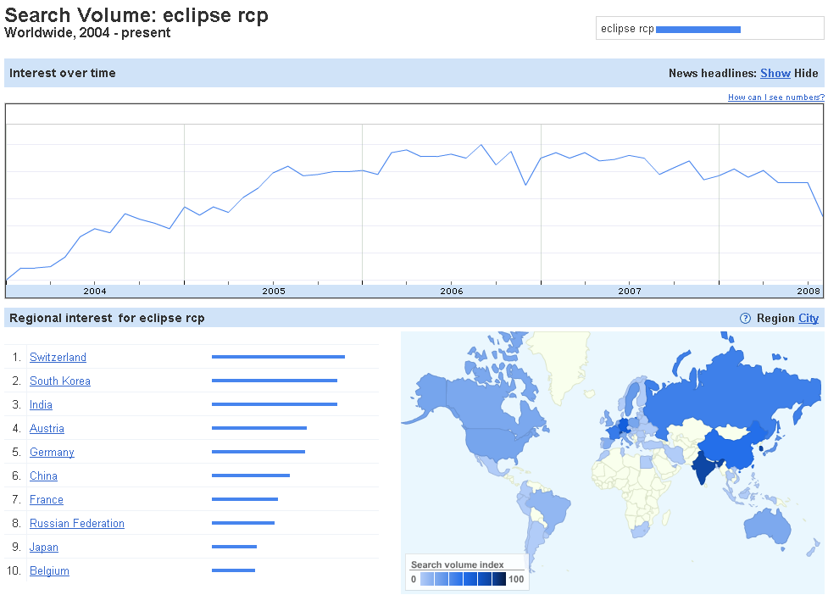The image size is (828, 595).
Task: Open the France region link
Action: coord(46,500)
